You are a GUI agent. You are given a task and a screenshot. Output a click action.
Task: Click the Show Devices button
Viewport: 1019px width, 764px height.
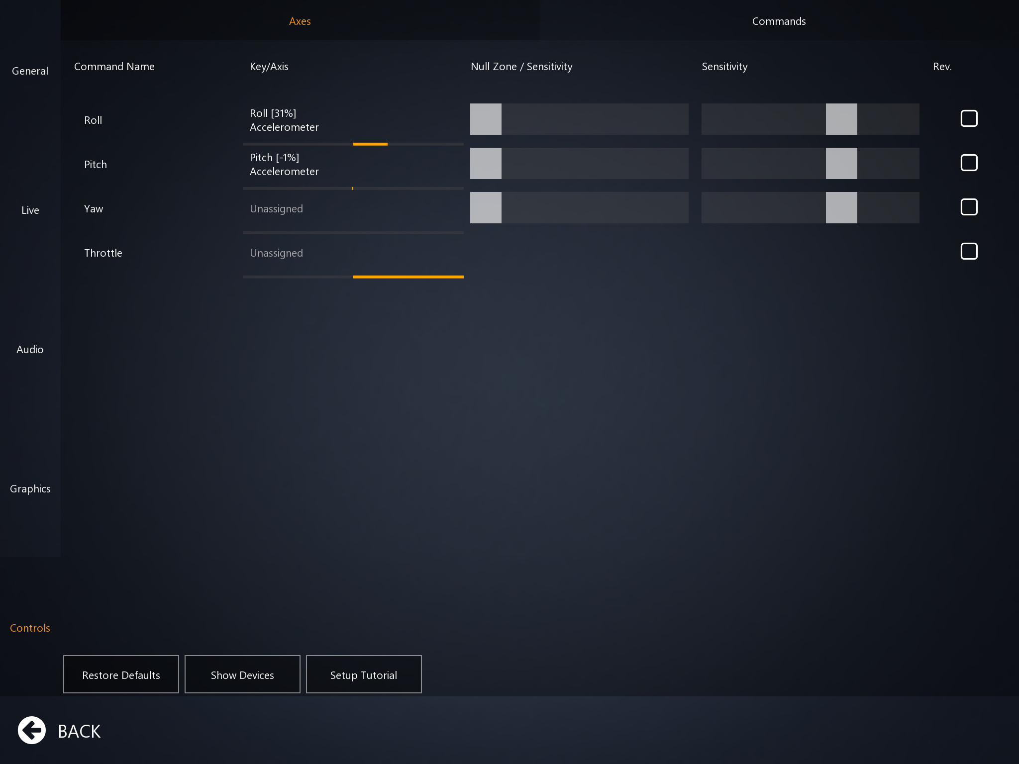242,674
